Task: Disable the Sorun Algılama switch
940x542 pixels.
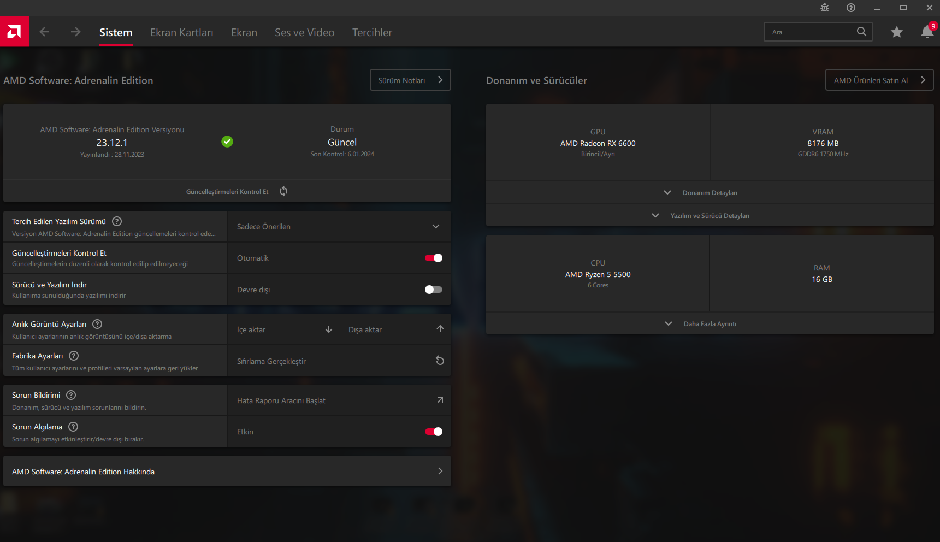Action: coord(434,432)
